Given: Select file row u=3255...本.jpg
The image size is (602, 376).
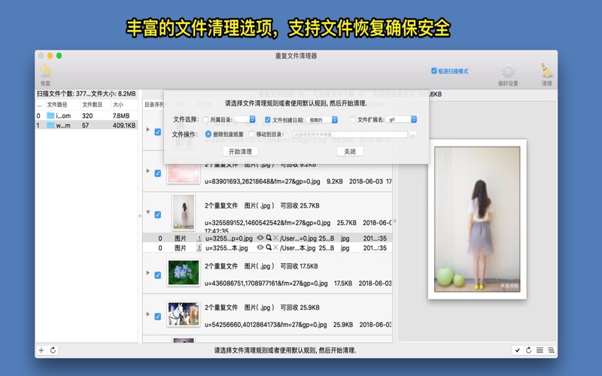Looking at the screenshot, I should (x=268, y=248).
